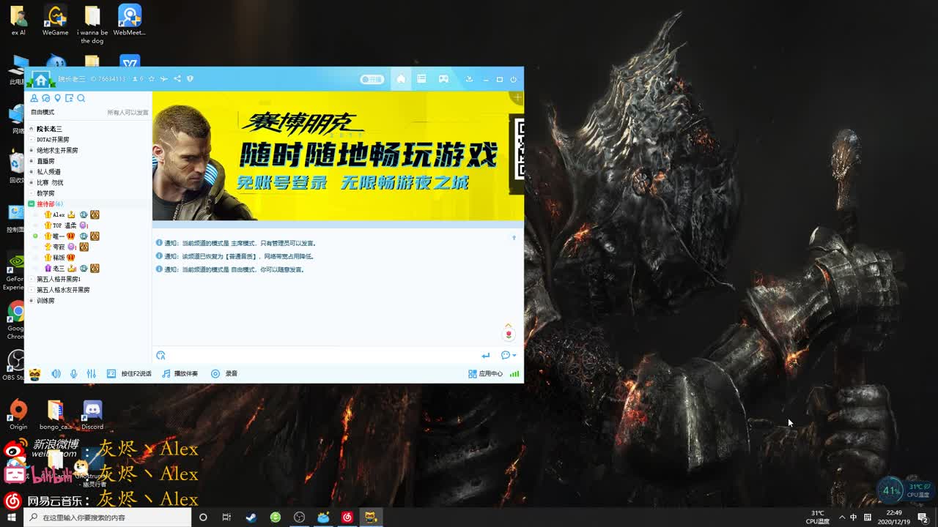Image resolution: width=938 pixels, height=527 pixels.
Task: Expand the 自由模式 speaking mode selector
Action: [x=43, y=113]
